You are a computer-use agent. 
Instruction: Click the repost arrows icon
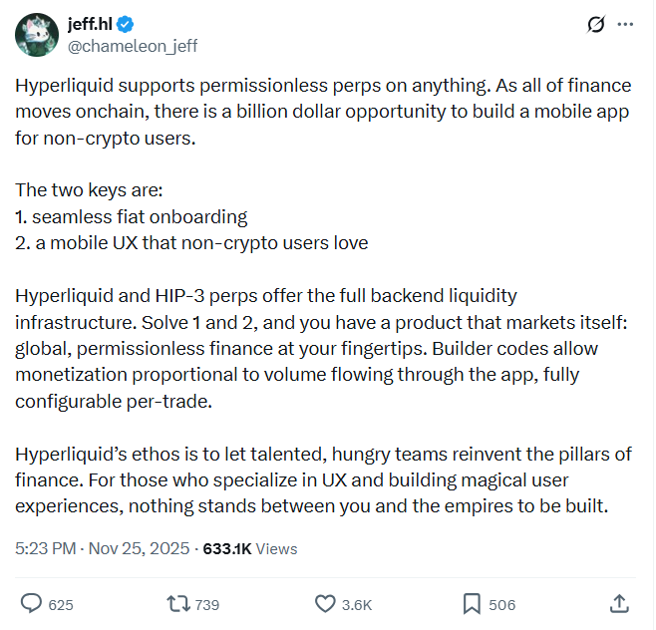coord(178,604)
